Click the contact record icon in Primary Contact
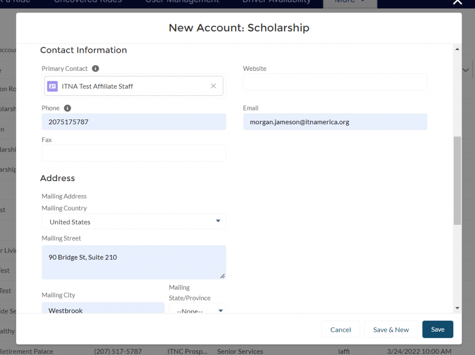 [x=52, y=86]
